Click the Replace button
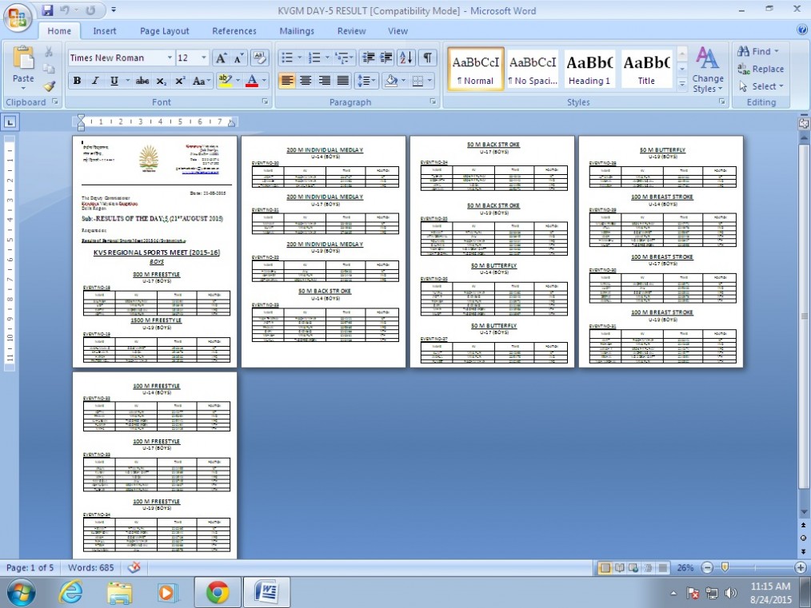The image size is (811, 608). pos(761,69)
